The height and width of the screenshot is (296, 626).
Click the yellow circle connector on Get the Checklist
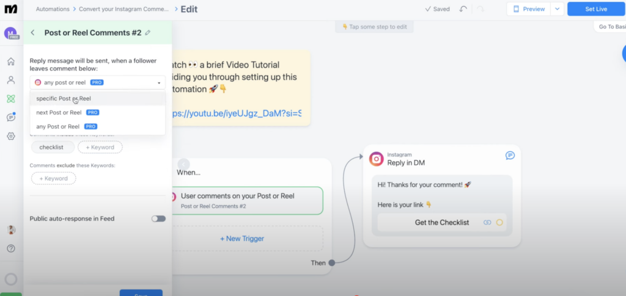pyautogui.click(x=499, y=222)
